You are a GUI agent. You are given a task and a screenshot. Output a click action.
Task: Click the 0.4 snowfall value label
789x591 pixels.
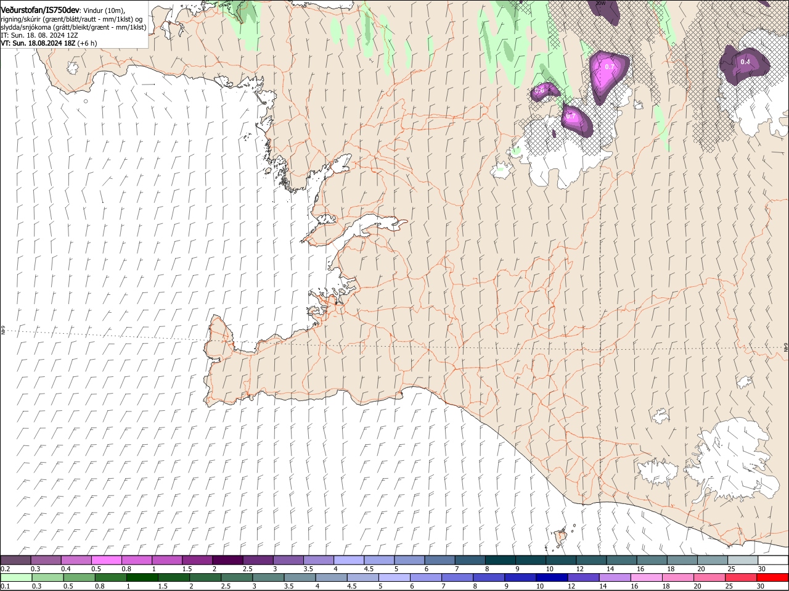click(x=745, y=62)
